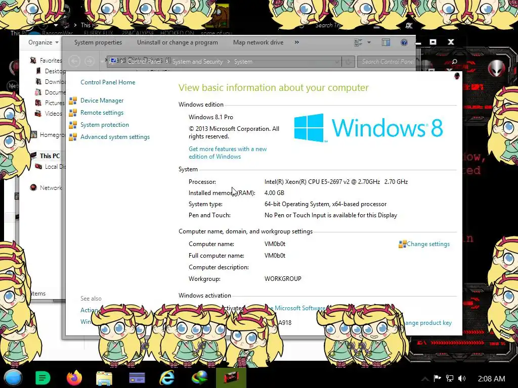This screenshot has width=518, height=388.
Task: Select Homegroup in navigation pane
Action: tap(52, 134)
